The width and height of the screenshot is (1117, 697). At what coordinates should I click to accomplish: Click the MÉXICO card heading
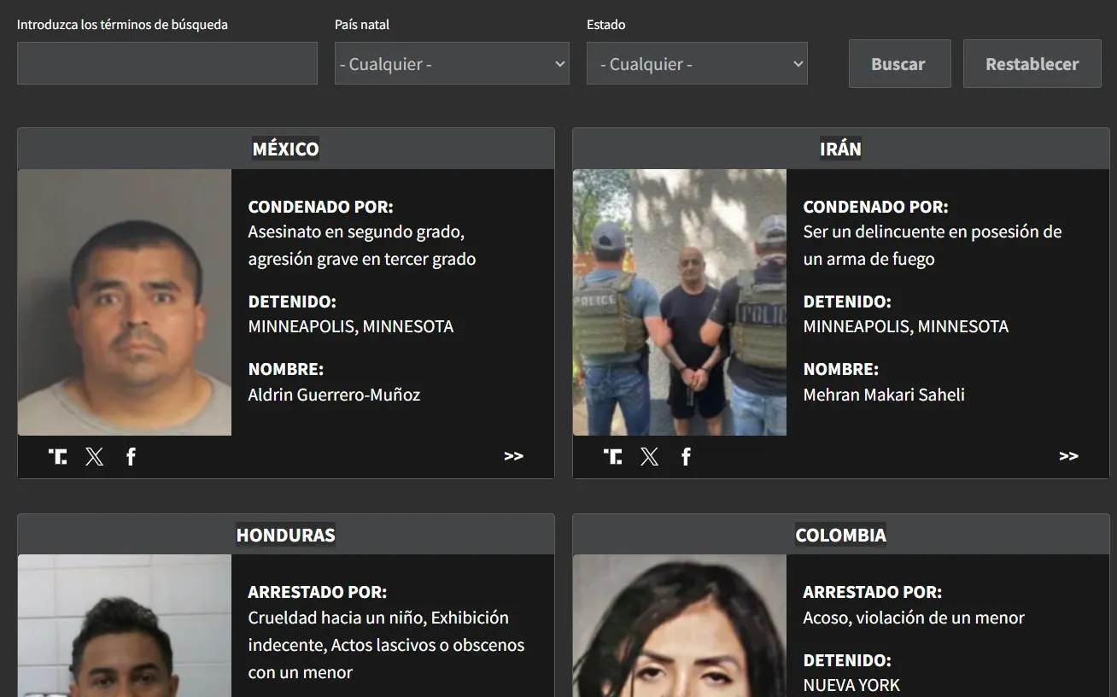click(x=285, y=149)
